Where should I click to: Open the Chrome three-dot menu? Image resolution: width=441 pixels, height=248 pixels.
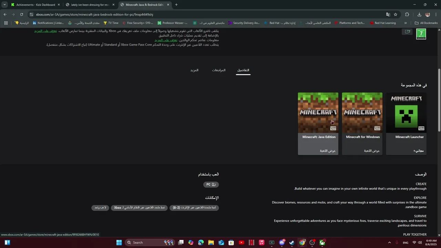click(x=436, y=14)
